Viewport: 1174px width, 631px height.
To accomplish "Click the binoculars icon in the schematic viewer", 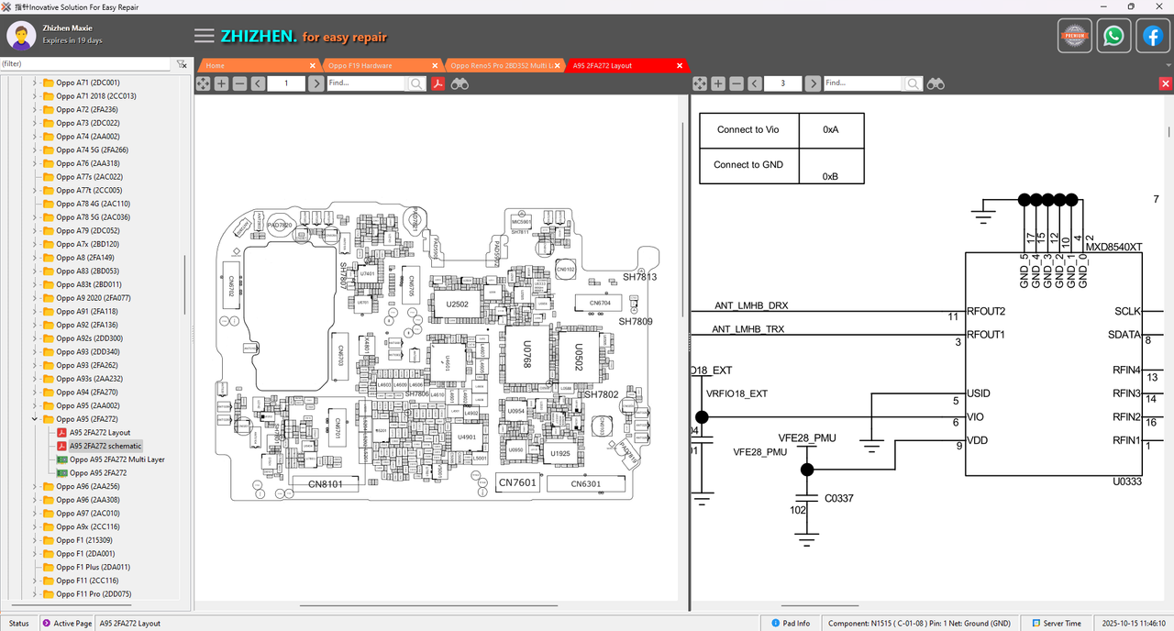I will coord(936,83).
